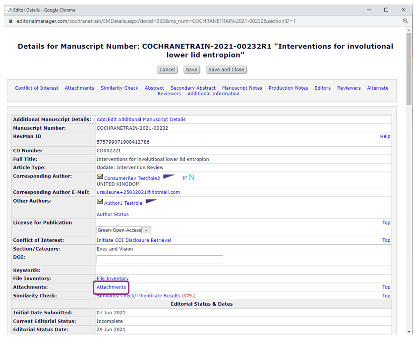Open Add/Edit Additional Manuscript Details
415x338 pixels.
tap(141, 119)
